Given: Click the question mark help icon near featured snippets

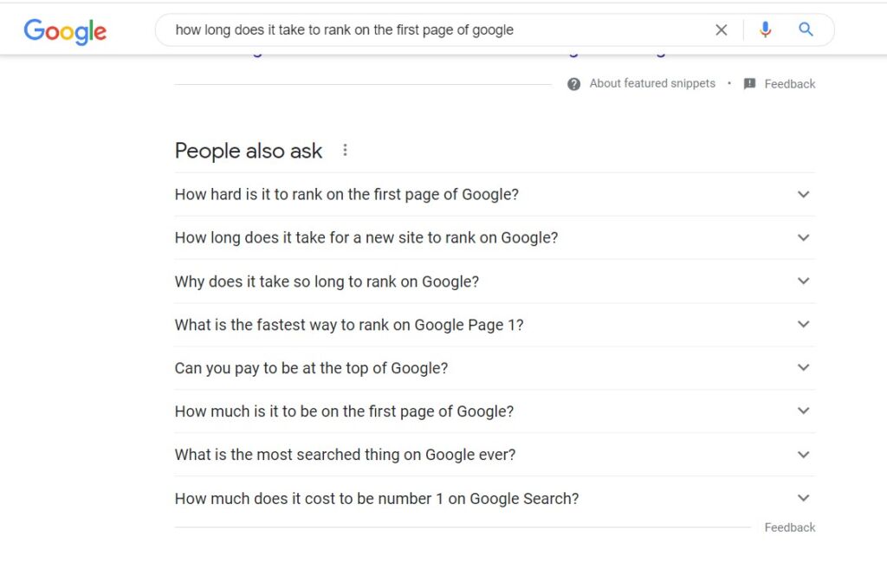Looking at the screenshot, I should pos(573,83).
